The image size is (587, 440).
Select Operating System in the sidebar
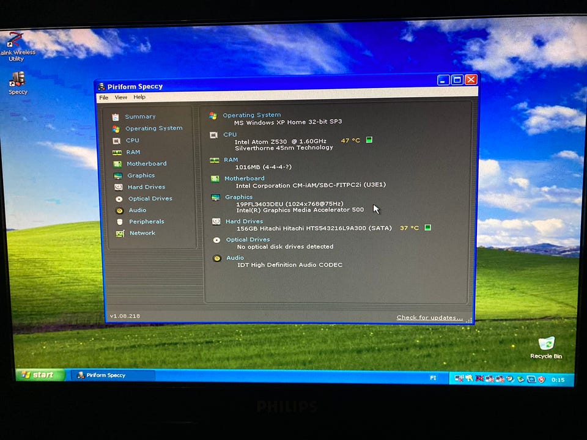click(x=154, y=128)
